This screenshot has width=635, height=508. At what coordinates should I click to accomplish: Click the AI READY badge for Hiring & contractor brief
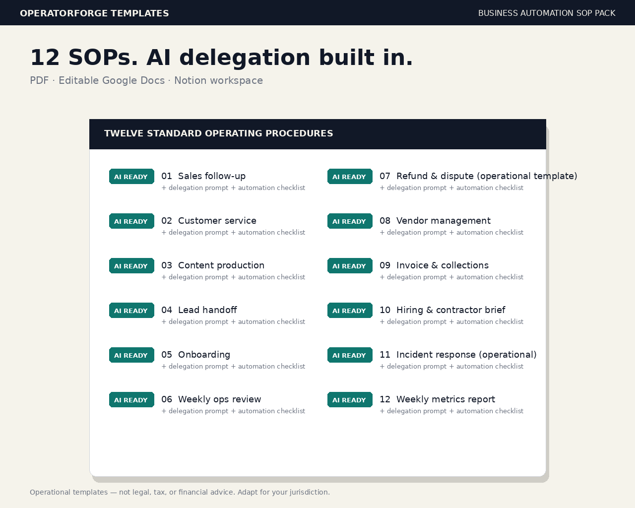[350, 311]
